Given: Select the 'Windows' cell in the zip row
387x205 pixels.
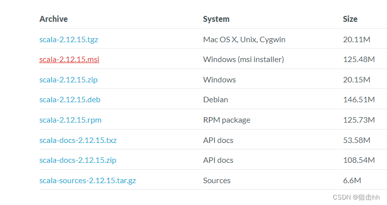Looking at the screenshot, I should coord(219,80).
